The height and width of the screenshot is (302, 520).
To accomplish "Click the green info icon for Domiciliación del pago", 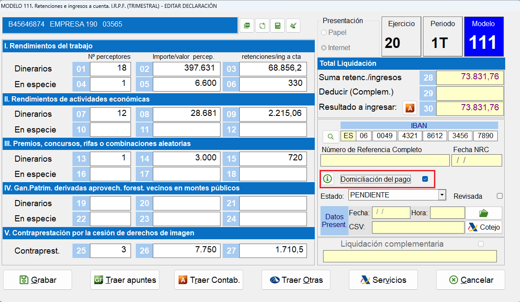I will point(327,179).
